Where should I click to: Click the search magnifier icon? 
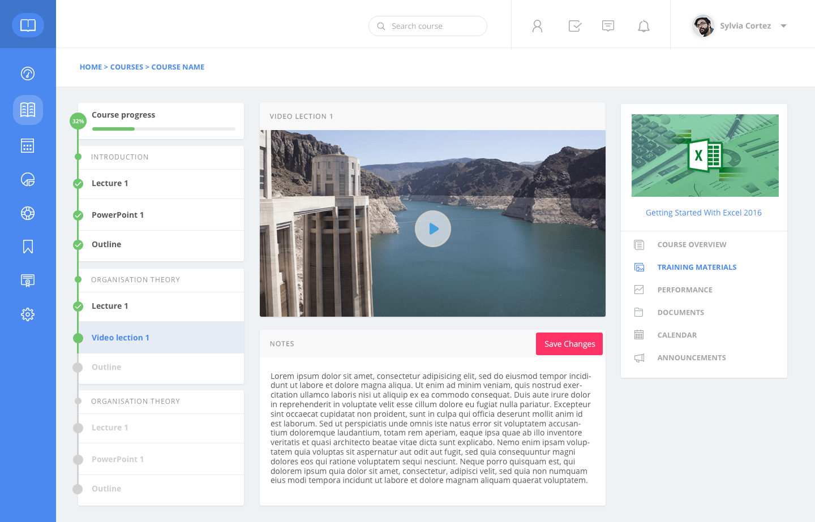coord(381,26)
